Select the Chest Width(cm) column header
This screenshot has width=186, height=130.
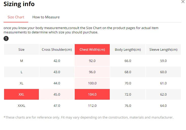click(92, 49)
